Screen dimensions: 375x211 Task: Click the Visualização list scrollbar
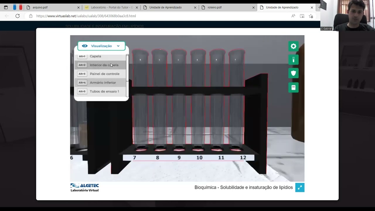click(x=127, y=75)
